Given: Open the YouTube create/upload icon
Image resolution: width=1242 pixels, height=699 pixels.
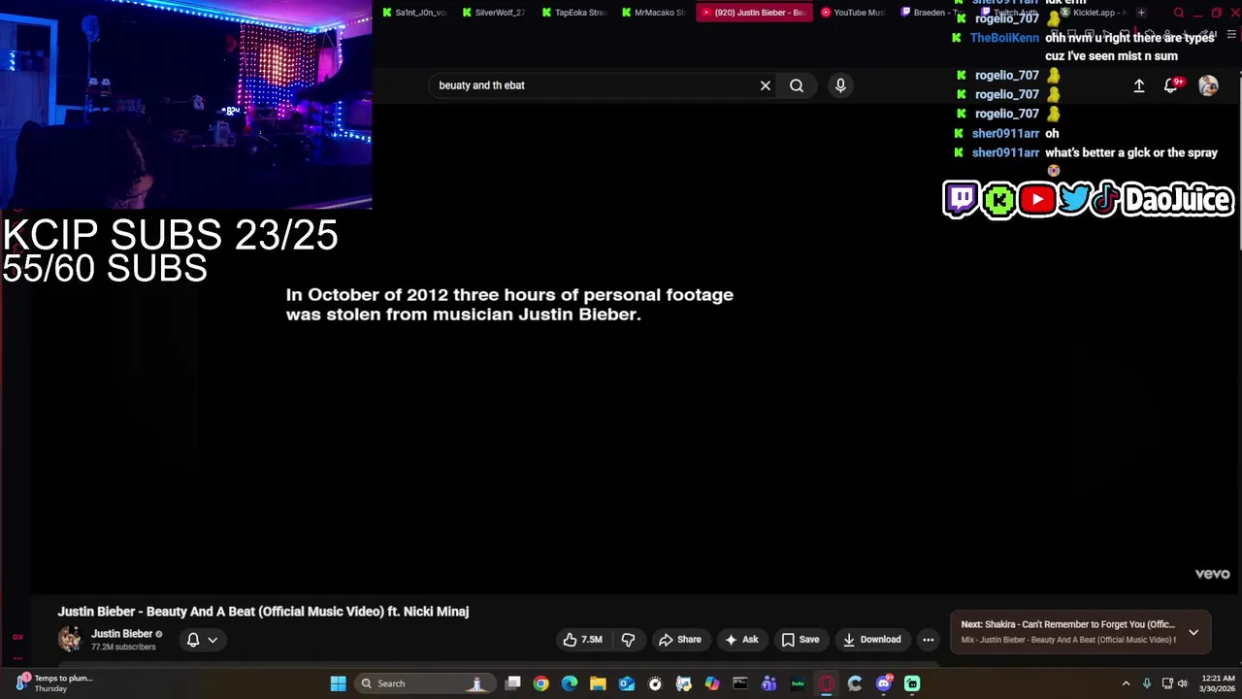Looking at the screenshot, I should (1139, 85).
